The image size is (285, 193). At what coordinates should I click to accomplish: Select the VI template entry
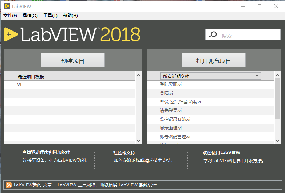tap(19, 85)
